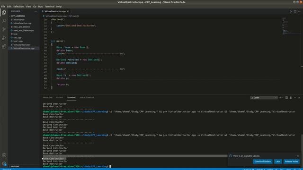
Task: Split the editor to the right
Action: 295,11
